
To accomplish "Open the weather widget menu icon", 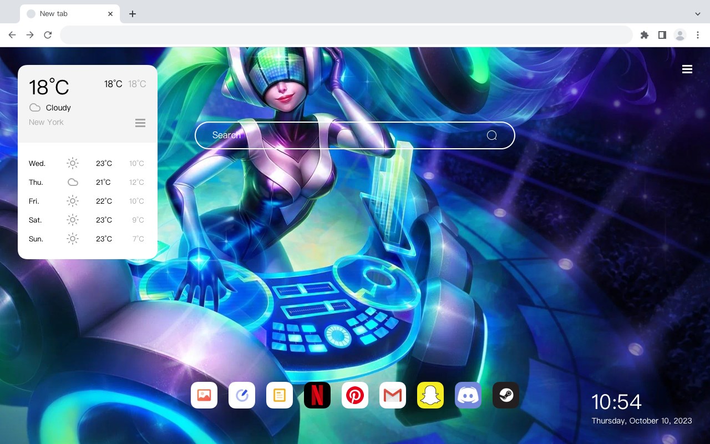I will [x=140, y=123].
